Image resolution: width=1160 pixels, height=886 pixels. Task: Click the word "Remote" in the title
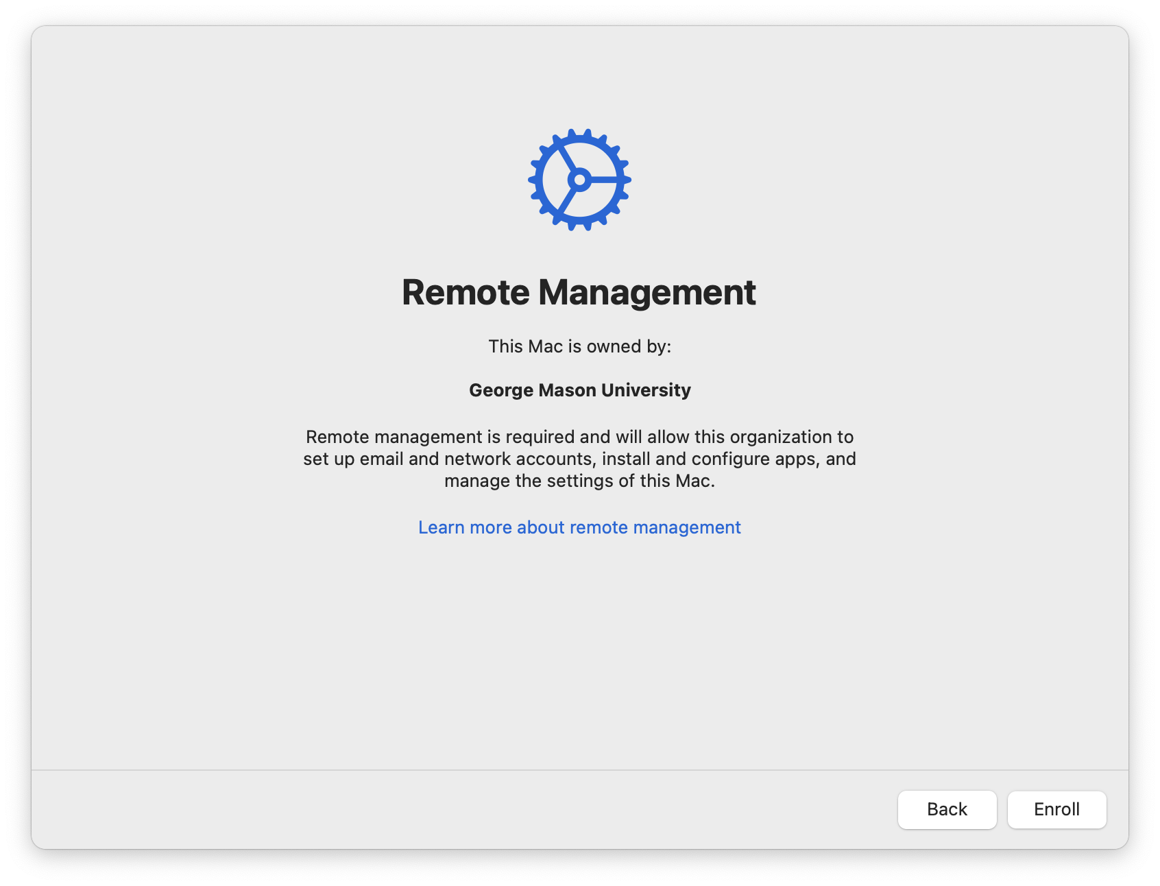click(466, 292)
